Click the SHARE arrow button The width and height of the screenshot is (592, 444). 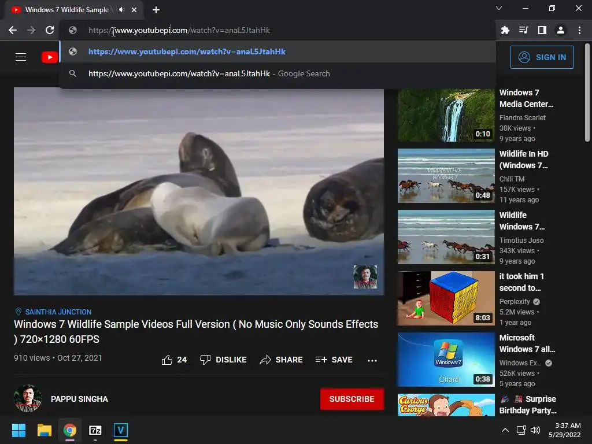(282, 360)
